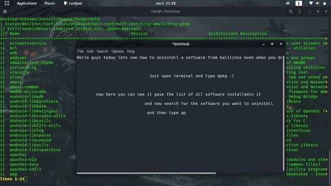The height and width of the screenshot is (186, 331).
Task: Click 'apache2-data' in the terminal list
Action: 24,164
